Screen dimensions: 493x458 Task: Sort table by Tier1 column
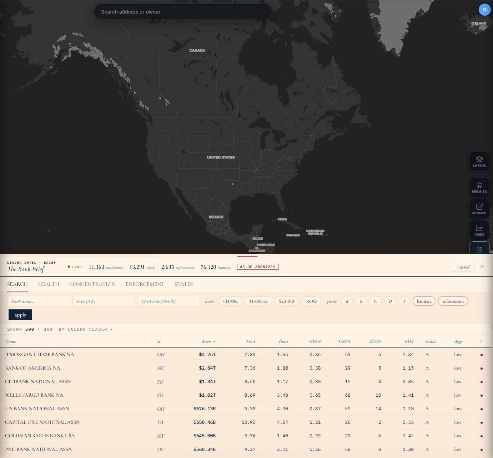pyautogui.click(x=251, y=341)
